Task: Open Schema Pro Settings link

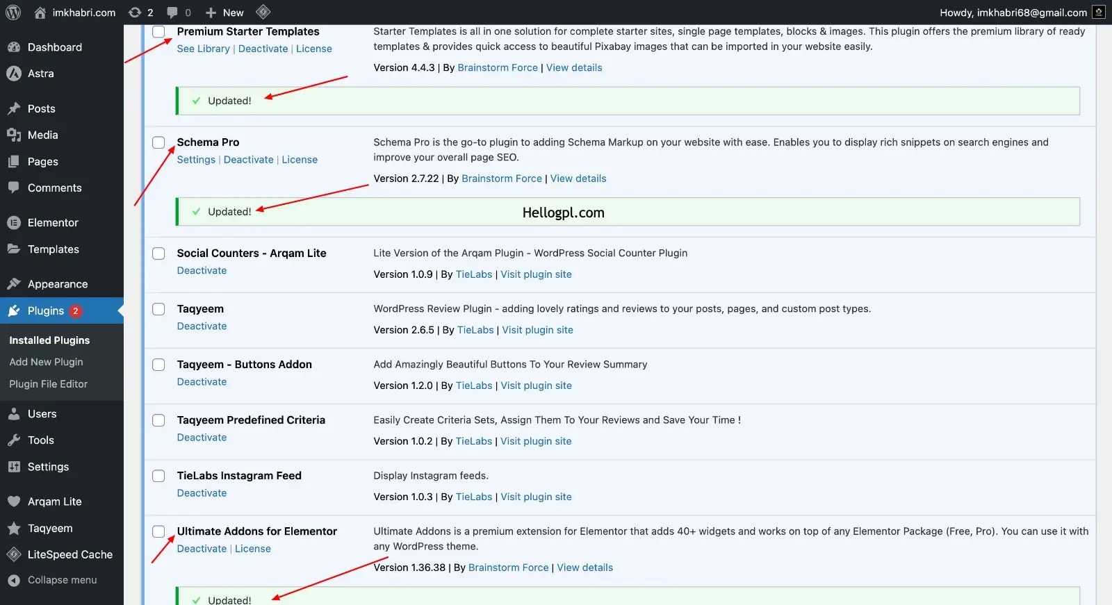Action: (196, 160)
